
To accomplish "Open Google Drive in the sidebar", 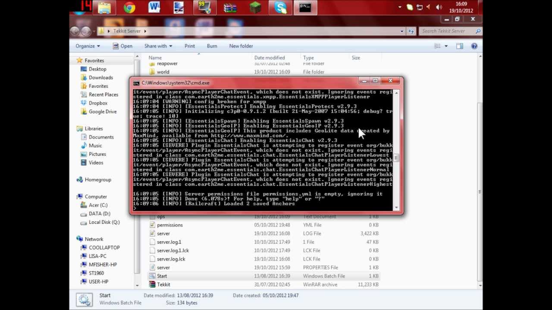I will (x=103, y=112).
